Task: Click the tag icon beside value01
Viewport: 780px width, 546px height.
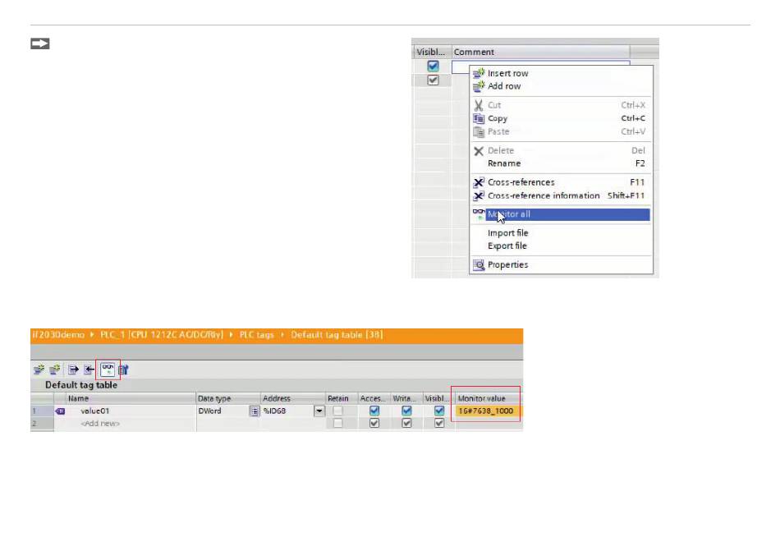Action: pos(60,411)
